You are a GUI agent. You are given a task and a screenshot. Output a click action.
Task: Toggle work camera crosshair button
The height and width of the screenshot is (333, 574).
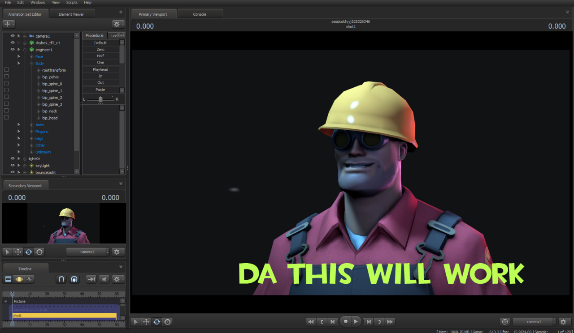tap(505, 321)
